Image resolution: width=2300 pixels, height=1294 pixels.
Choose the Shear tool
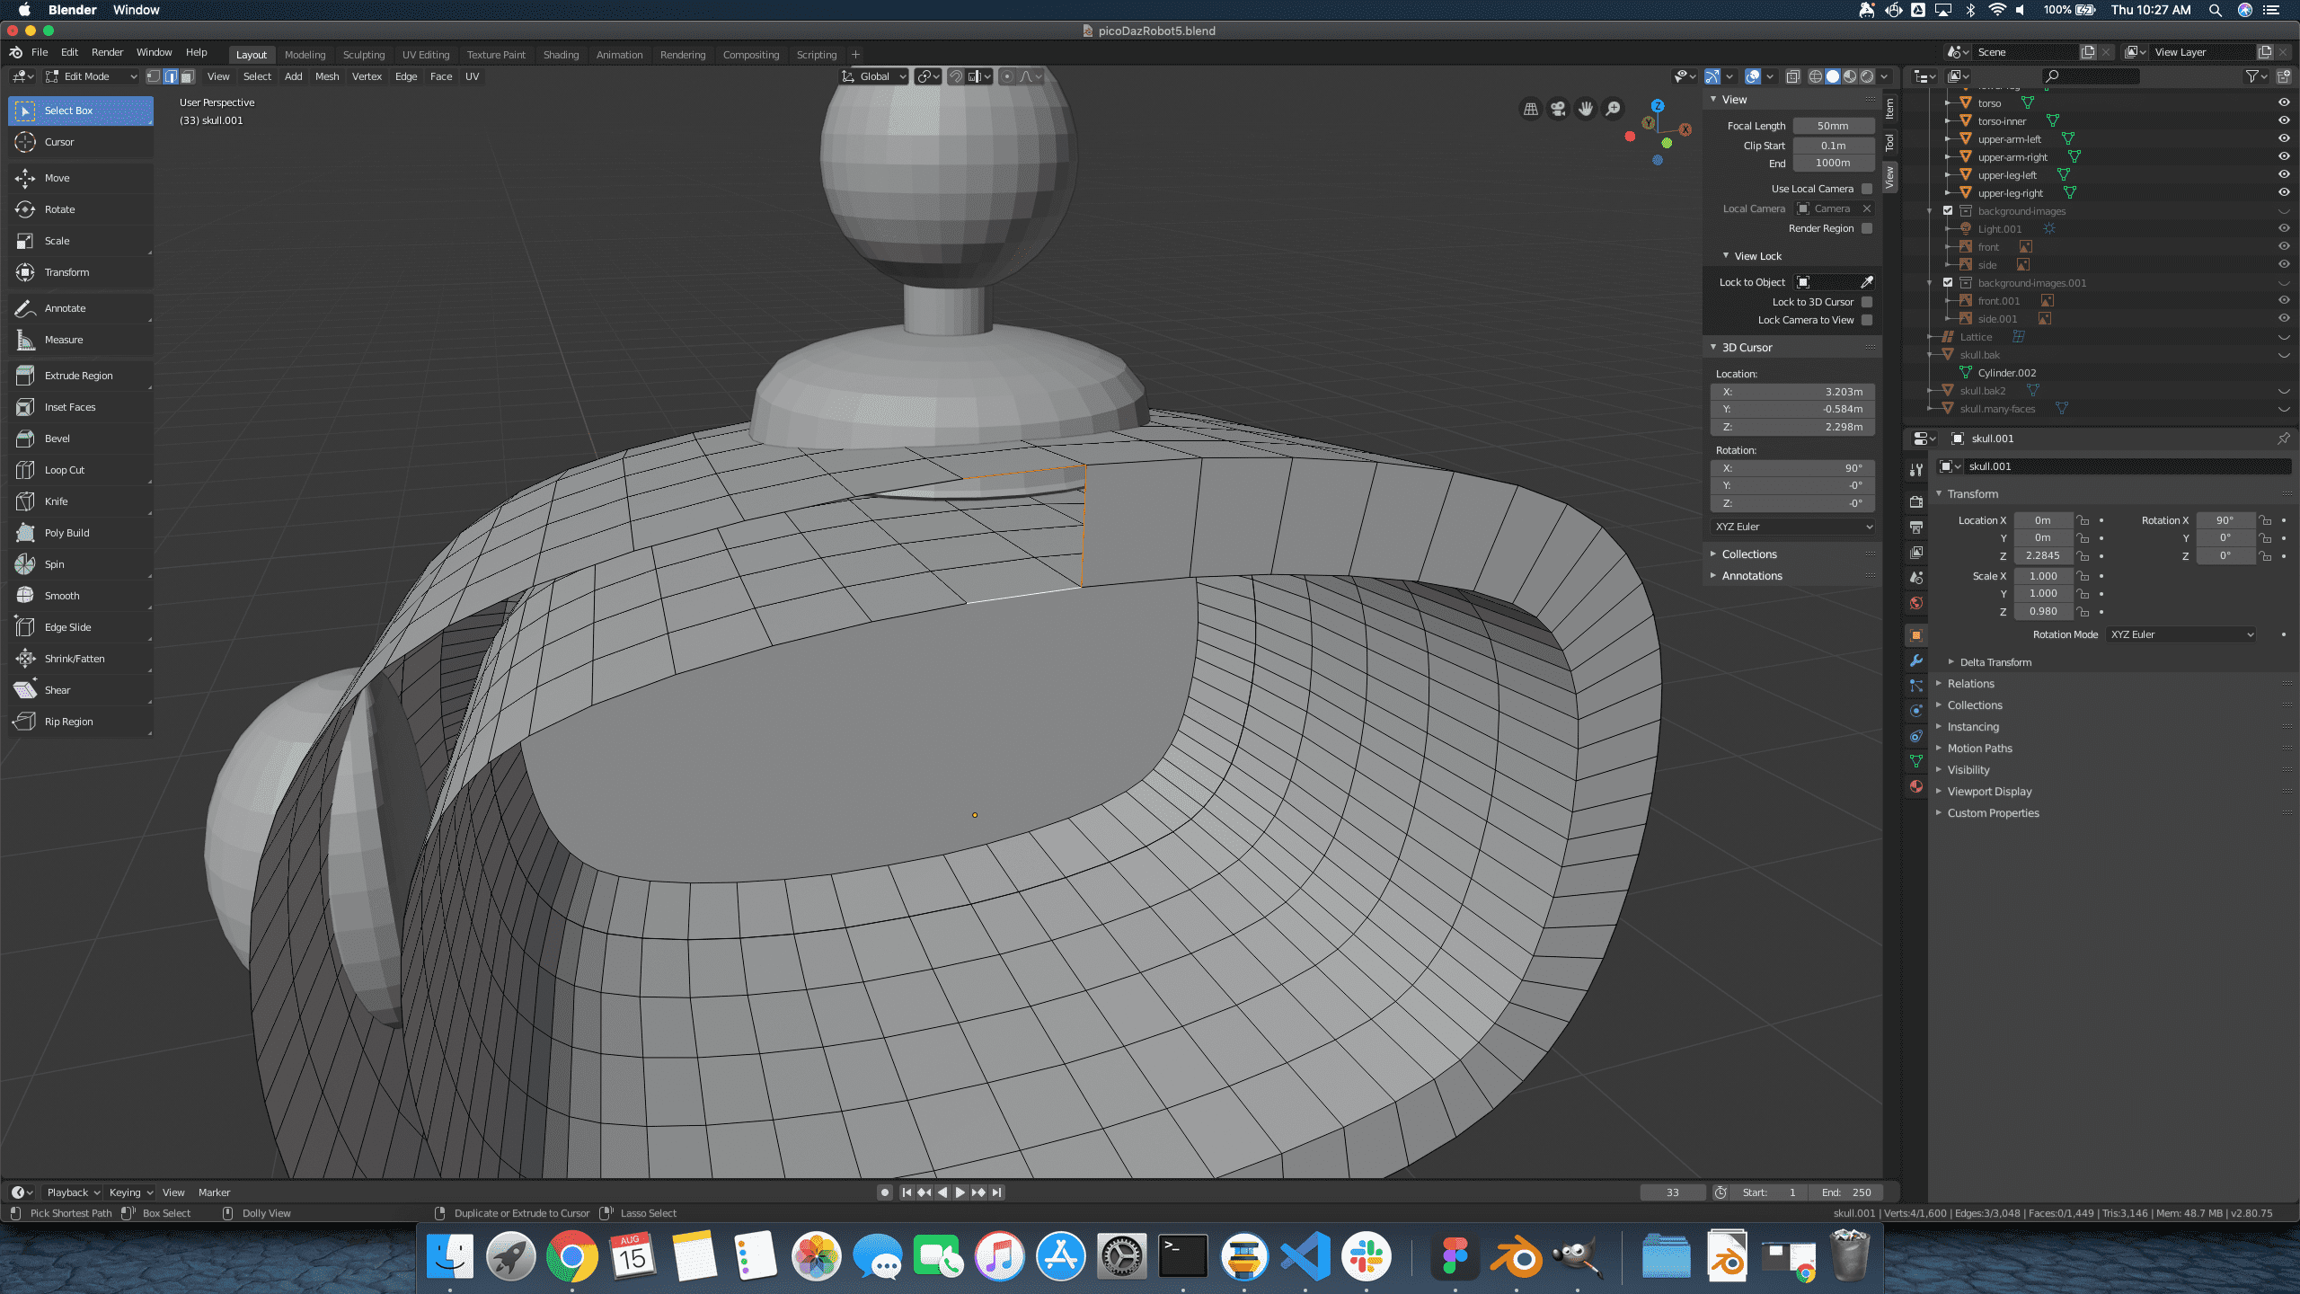pyautogui.click(x=80, y=690)
